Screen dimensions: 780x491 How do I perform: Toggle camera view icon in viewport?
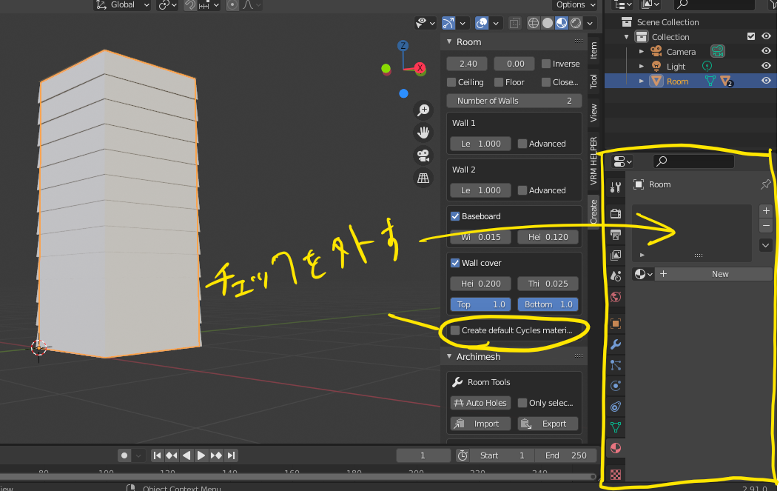[x=423, y=156]
